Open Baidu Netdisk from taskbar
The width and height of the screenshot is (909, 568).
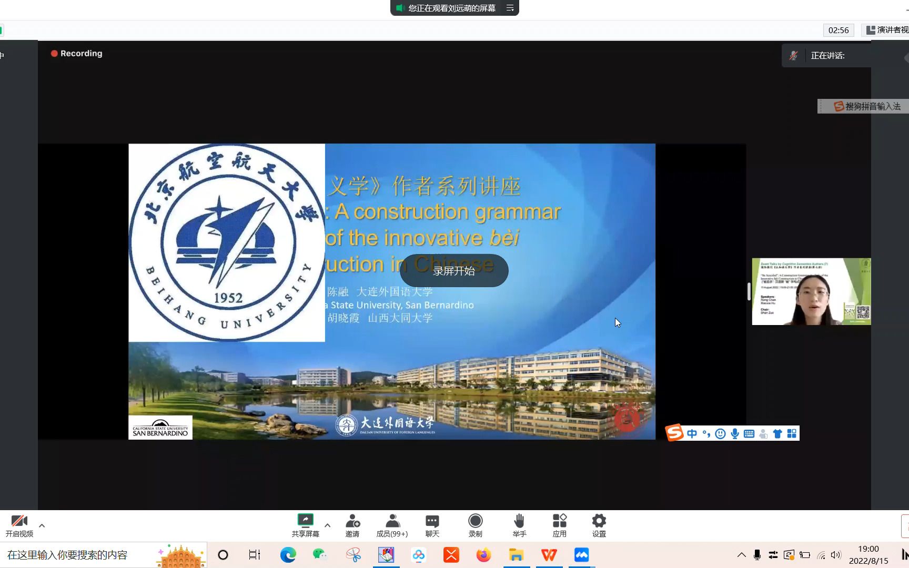pyautogui.click(x=419, y=555)
